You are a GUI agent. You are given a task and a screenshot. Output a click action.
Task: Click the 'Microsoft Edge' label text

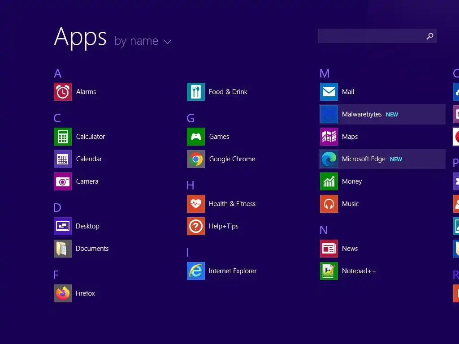[364, 159]
